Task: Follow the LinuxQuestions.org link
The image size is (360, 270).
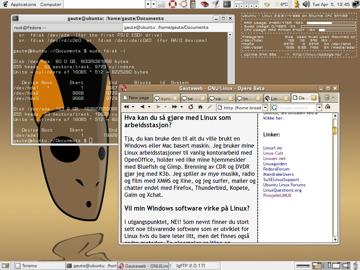Action: coord(282,190)
